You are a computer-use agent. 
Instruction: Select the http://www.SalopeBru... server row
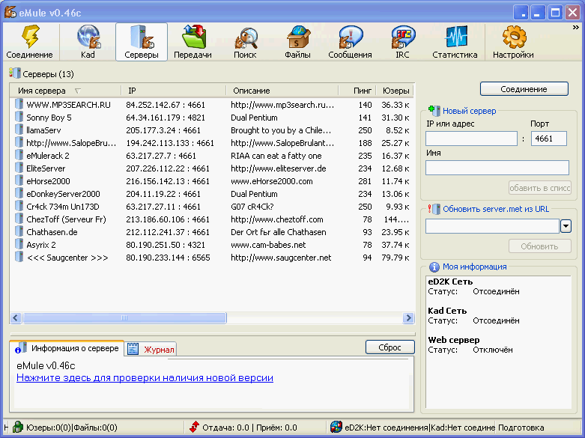(x=212, y=143)
